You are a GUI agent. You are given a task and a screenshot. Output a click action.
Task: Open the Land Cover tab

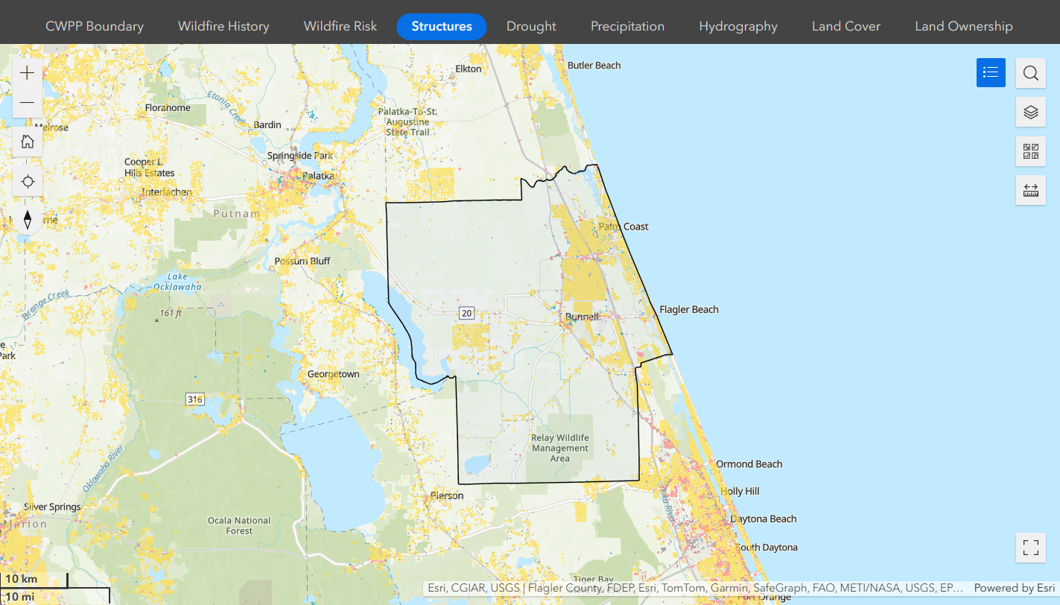point(845,26)
